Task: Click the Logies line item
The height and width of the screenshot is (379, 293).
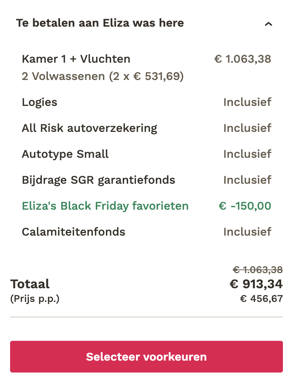Action: [40, 102]
